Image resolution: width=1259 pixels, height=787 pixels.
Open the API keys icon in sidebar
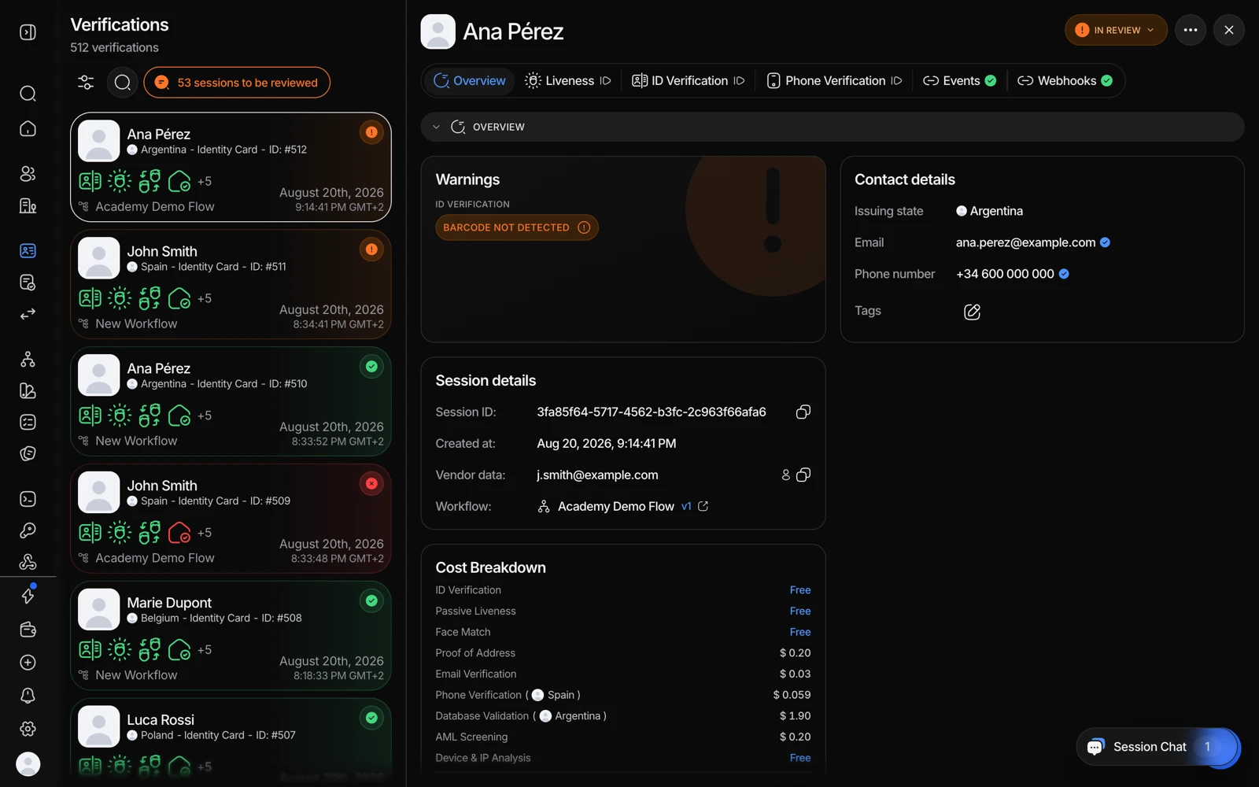(28, 530)
